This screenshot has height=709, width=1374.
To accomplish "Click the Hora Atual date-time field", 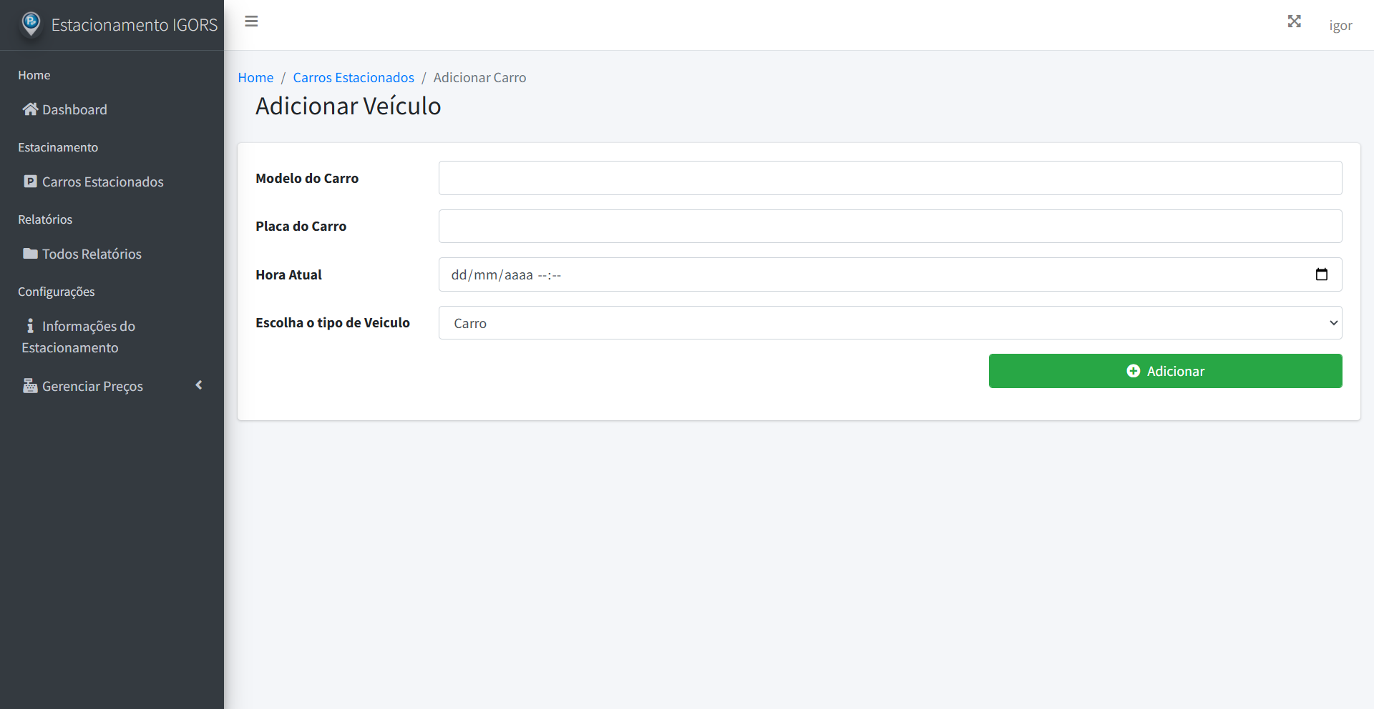I will point(859,274).
